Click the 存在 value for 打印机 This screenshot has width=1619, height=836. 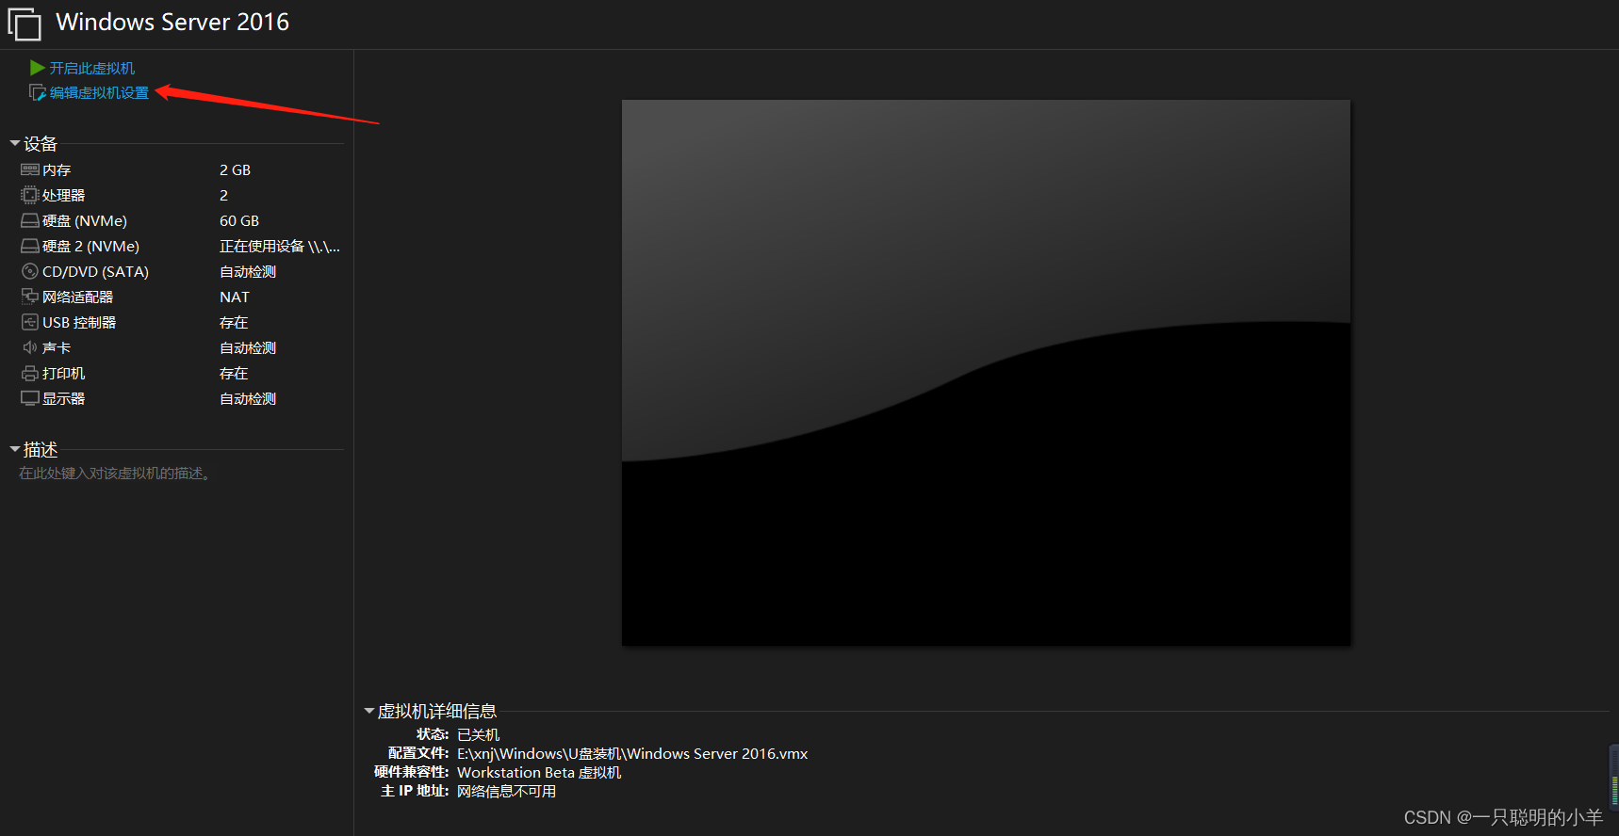pyautogui.click(x=234, y=374)
